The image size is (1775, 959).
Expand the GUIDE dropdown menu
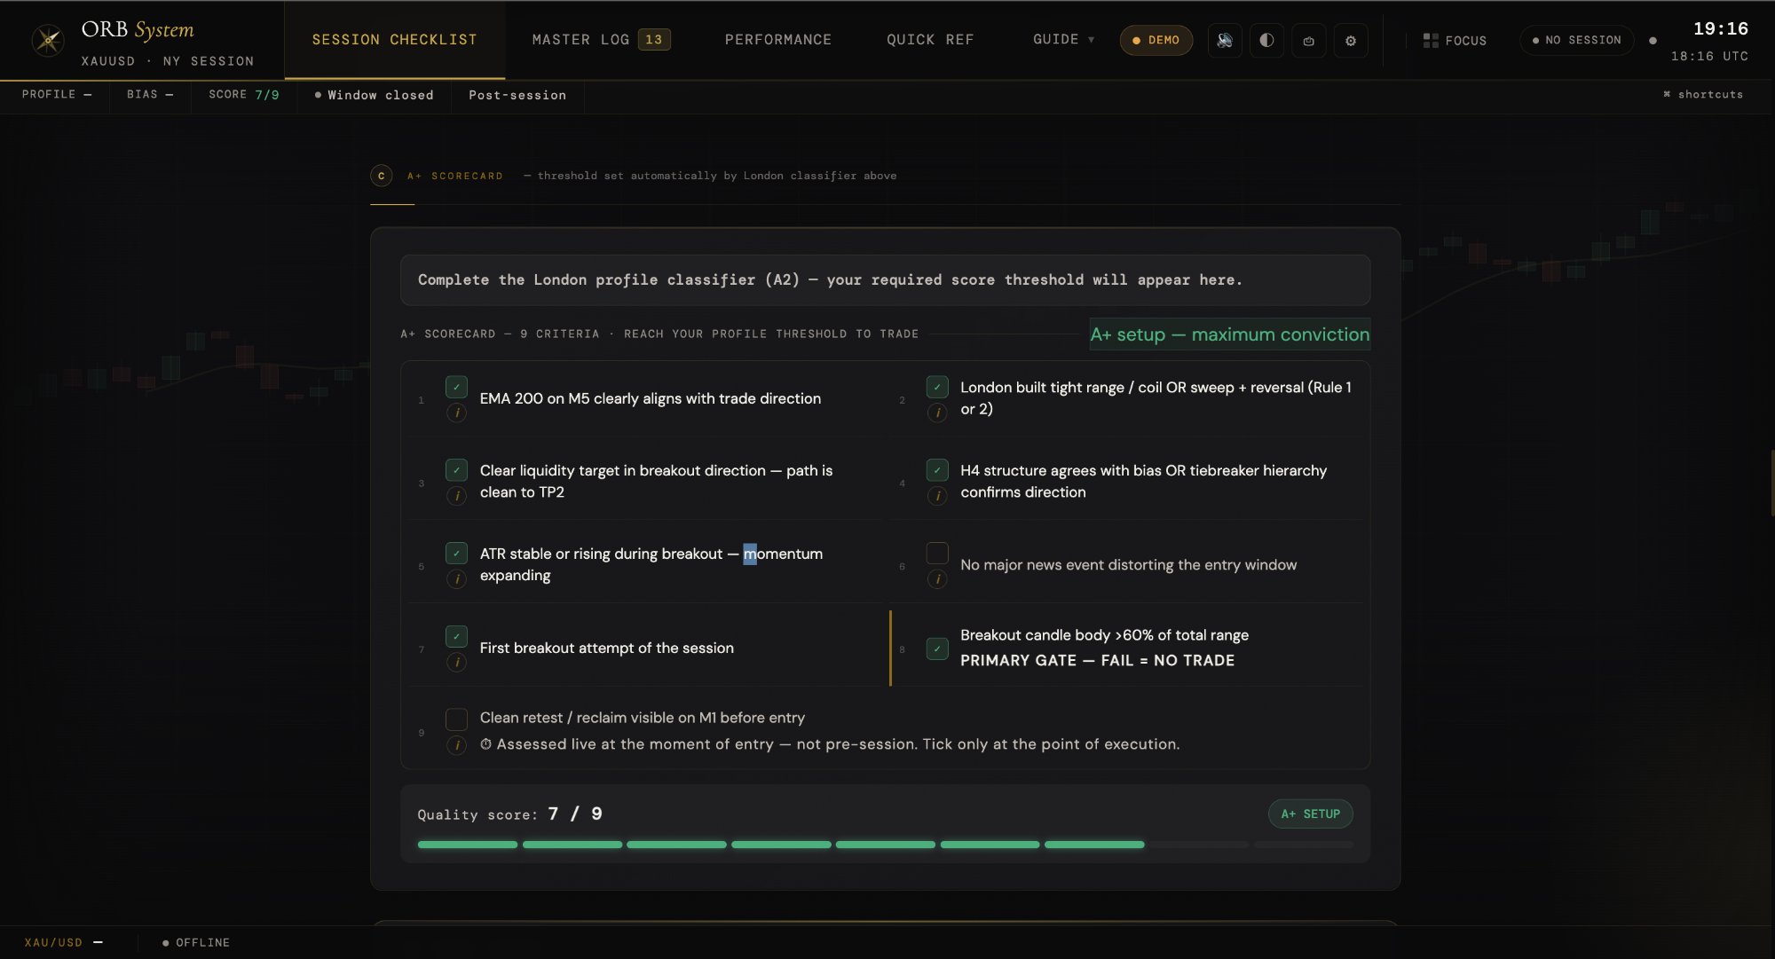(x=1063, y=40)
